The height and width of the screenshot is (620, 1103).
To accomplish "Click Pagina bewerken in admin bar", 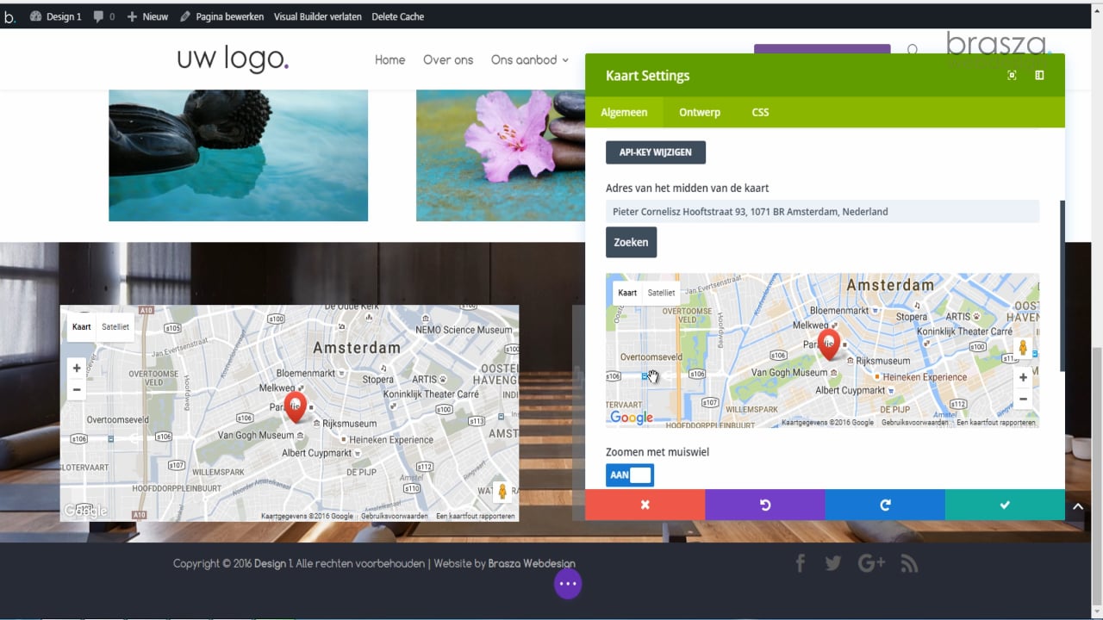I will click(x=220, y=16).
